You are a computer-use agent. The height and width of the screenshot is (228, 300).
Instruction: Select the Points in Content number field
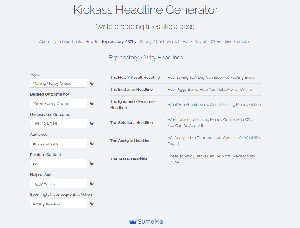pyautogui.click(x=58, y=163)
